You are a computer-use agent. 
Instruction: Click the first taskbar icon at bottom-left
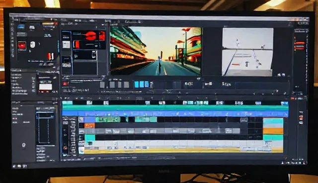coord(14,166)
